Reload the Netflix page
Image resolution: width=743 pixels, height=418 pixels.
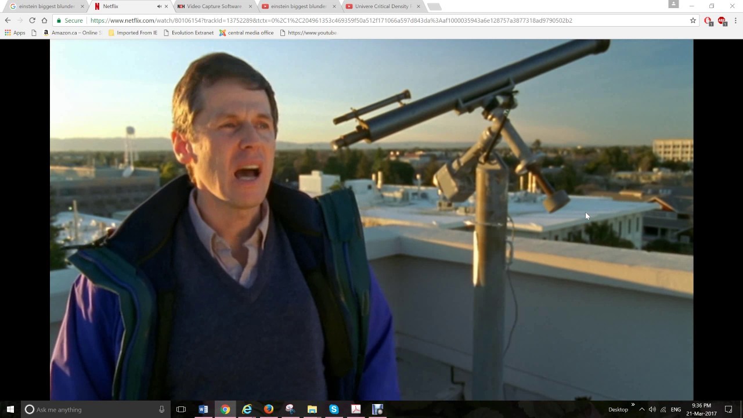[32, 20]
